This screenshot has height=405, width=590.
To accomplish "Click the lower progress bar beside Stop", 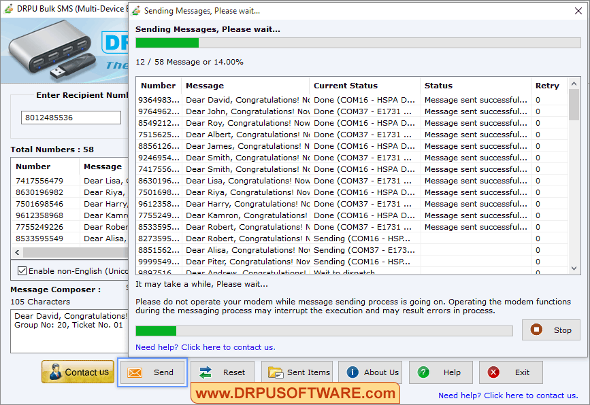I will click(x=324, y=331).
